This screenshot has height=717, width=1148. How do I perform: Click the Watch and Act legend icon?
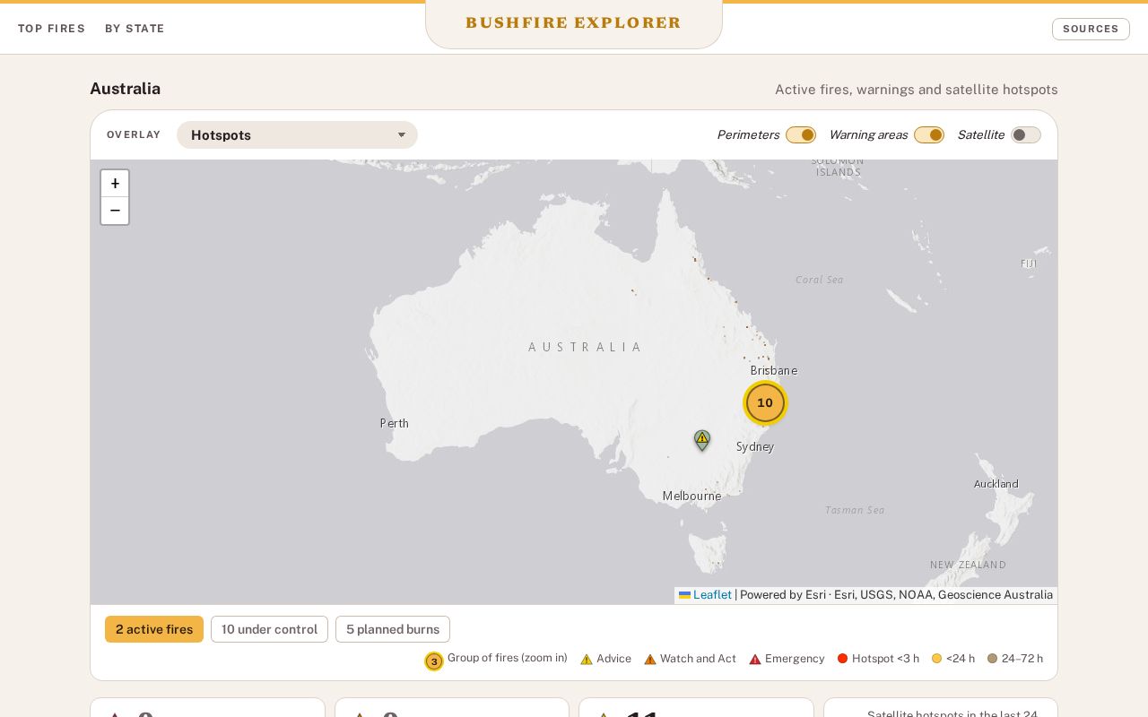tap(650, 659)
